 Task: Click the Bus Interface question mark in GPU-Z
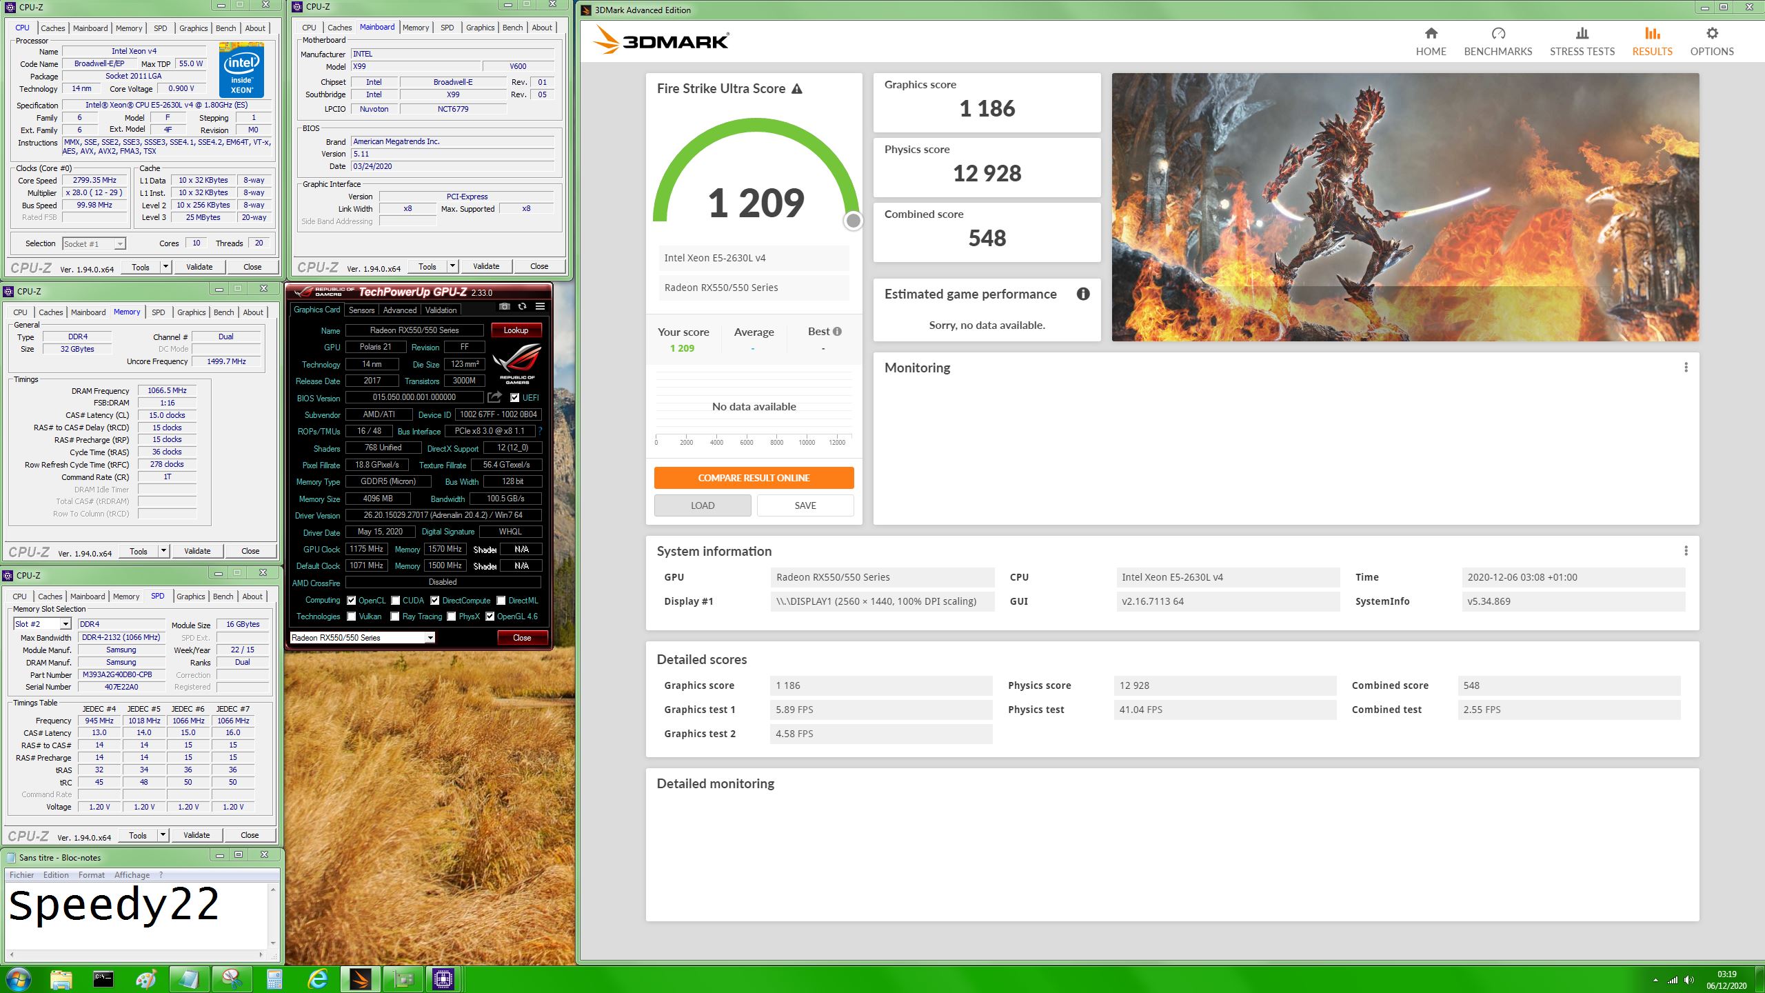click(541, 431)
